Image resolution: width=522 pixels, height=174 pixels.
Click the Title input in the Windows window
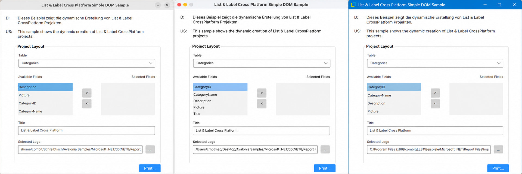tap(435, 130)
